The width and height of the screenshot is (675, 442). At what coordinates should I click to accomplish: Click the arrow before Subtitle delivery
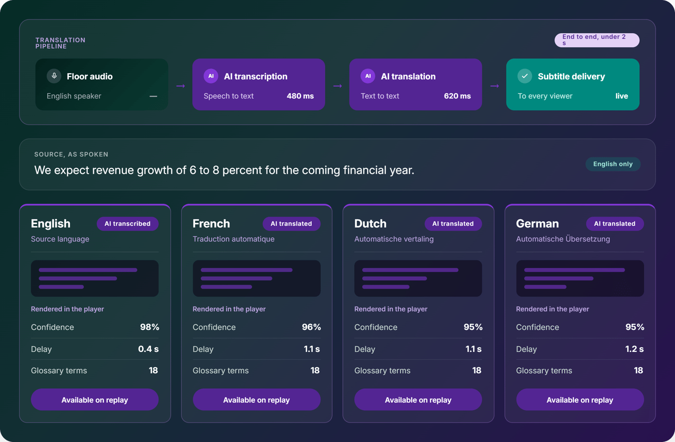[494, 86]
